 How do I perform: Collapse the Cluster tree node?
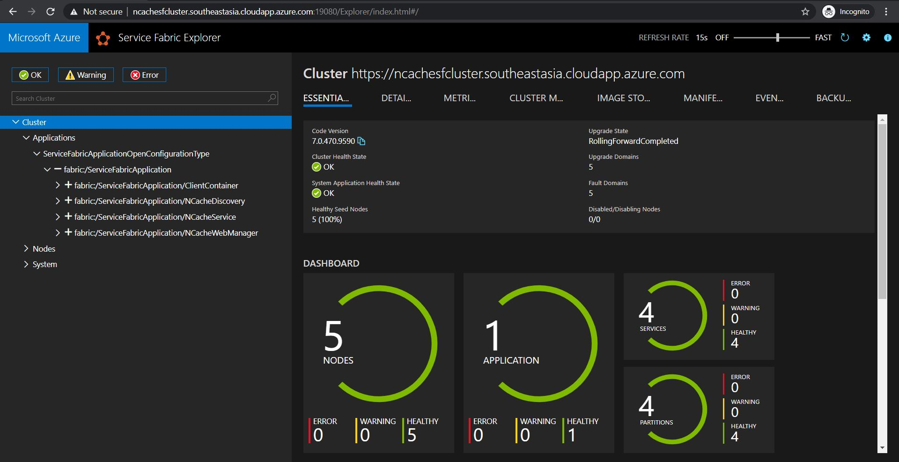click(x=15, y=122)
